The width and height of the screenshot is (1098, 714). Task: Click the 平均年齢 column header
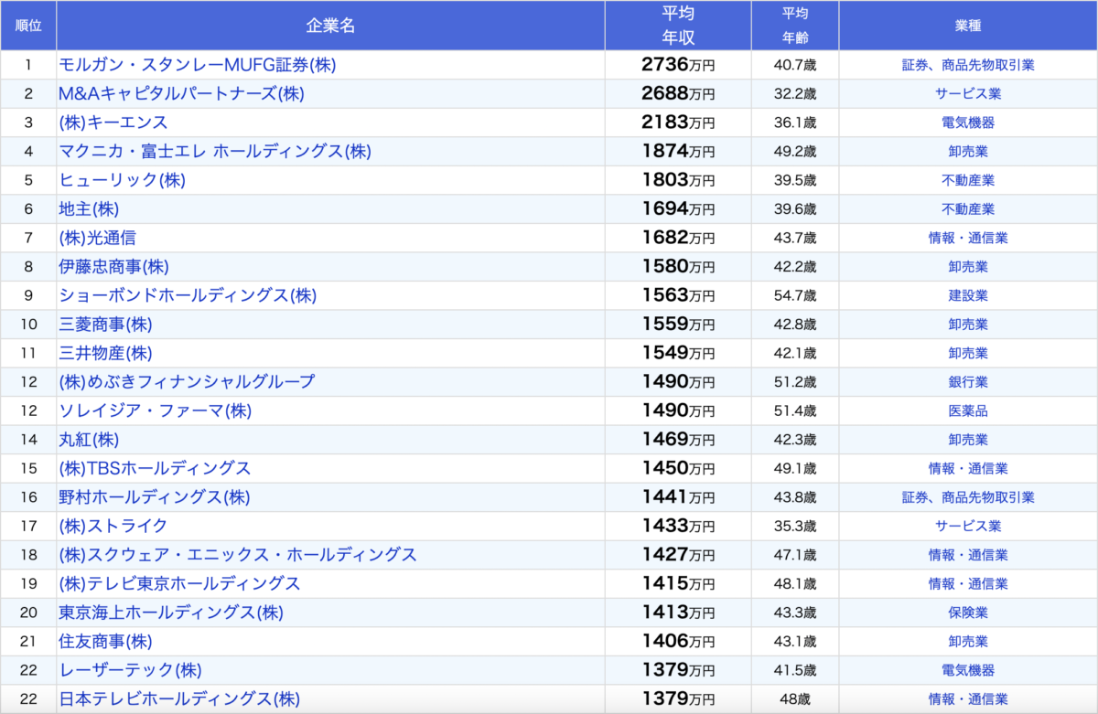[795, 26]
